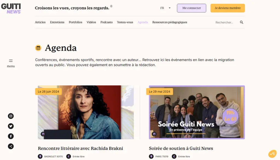Click the registered mark next to the slogan
This screenshot has height=160, width=280.
(x=111, y=6)
